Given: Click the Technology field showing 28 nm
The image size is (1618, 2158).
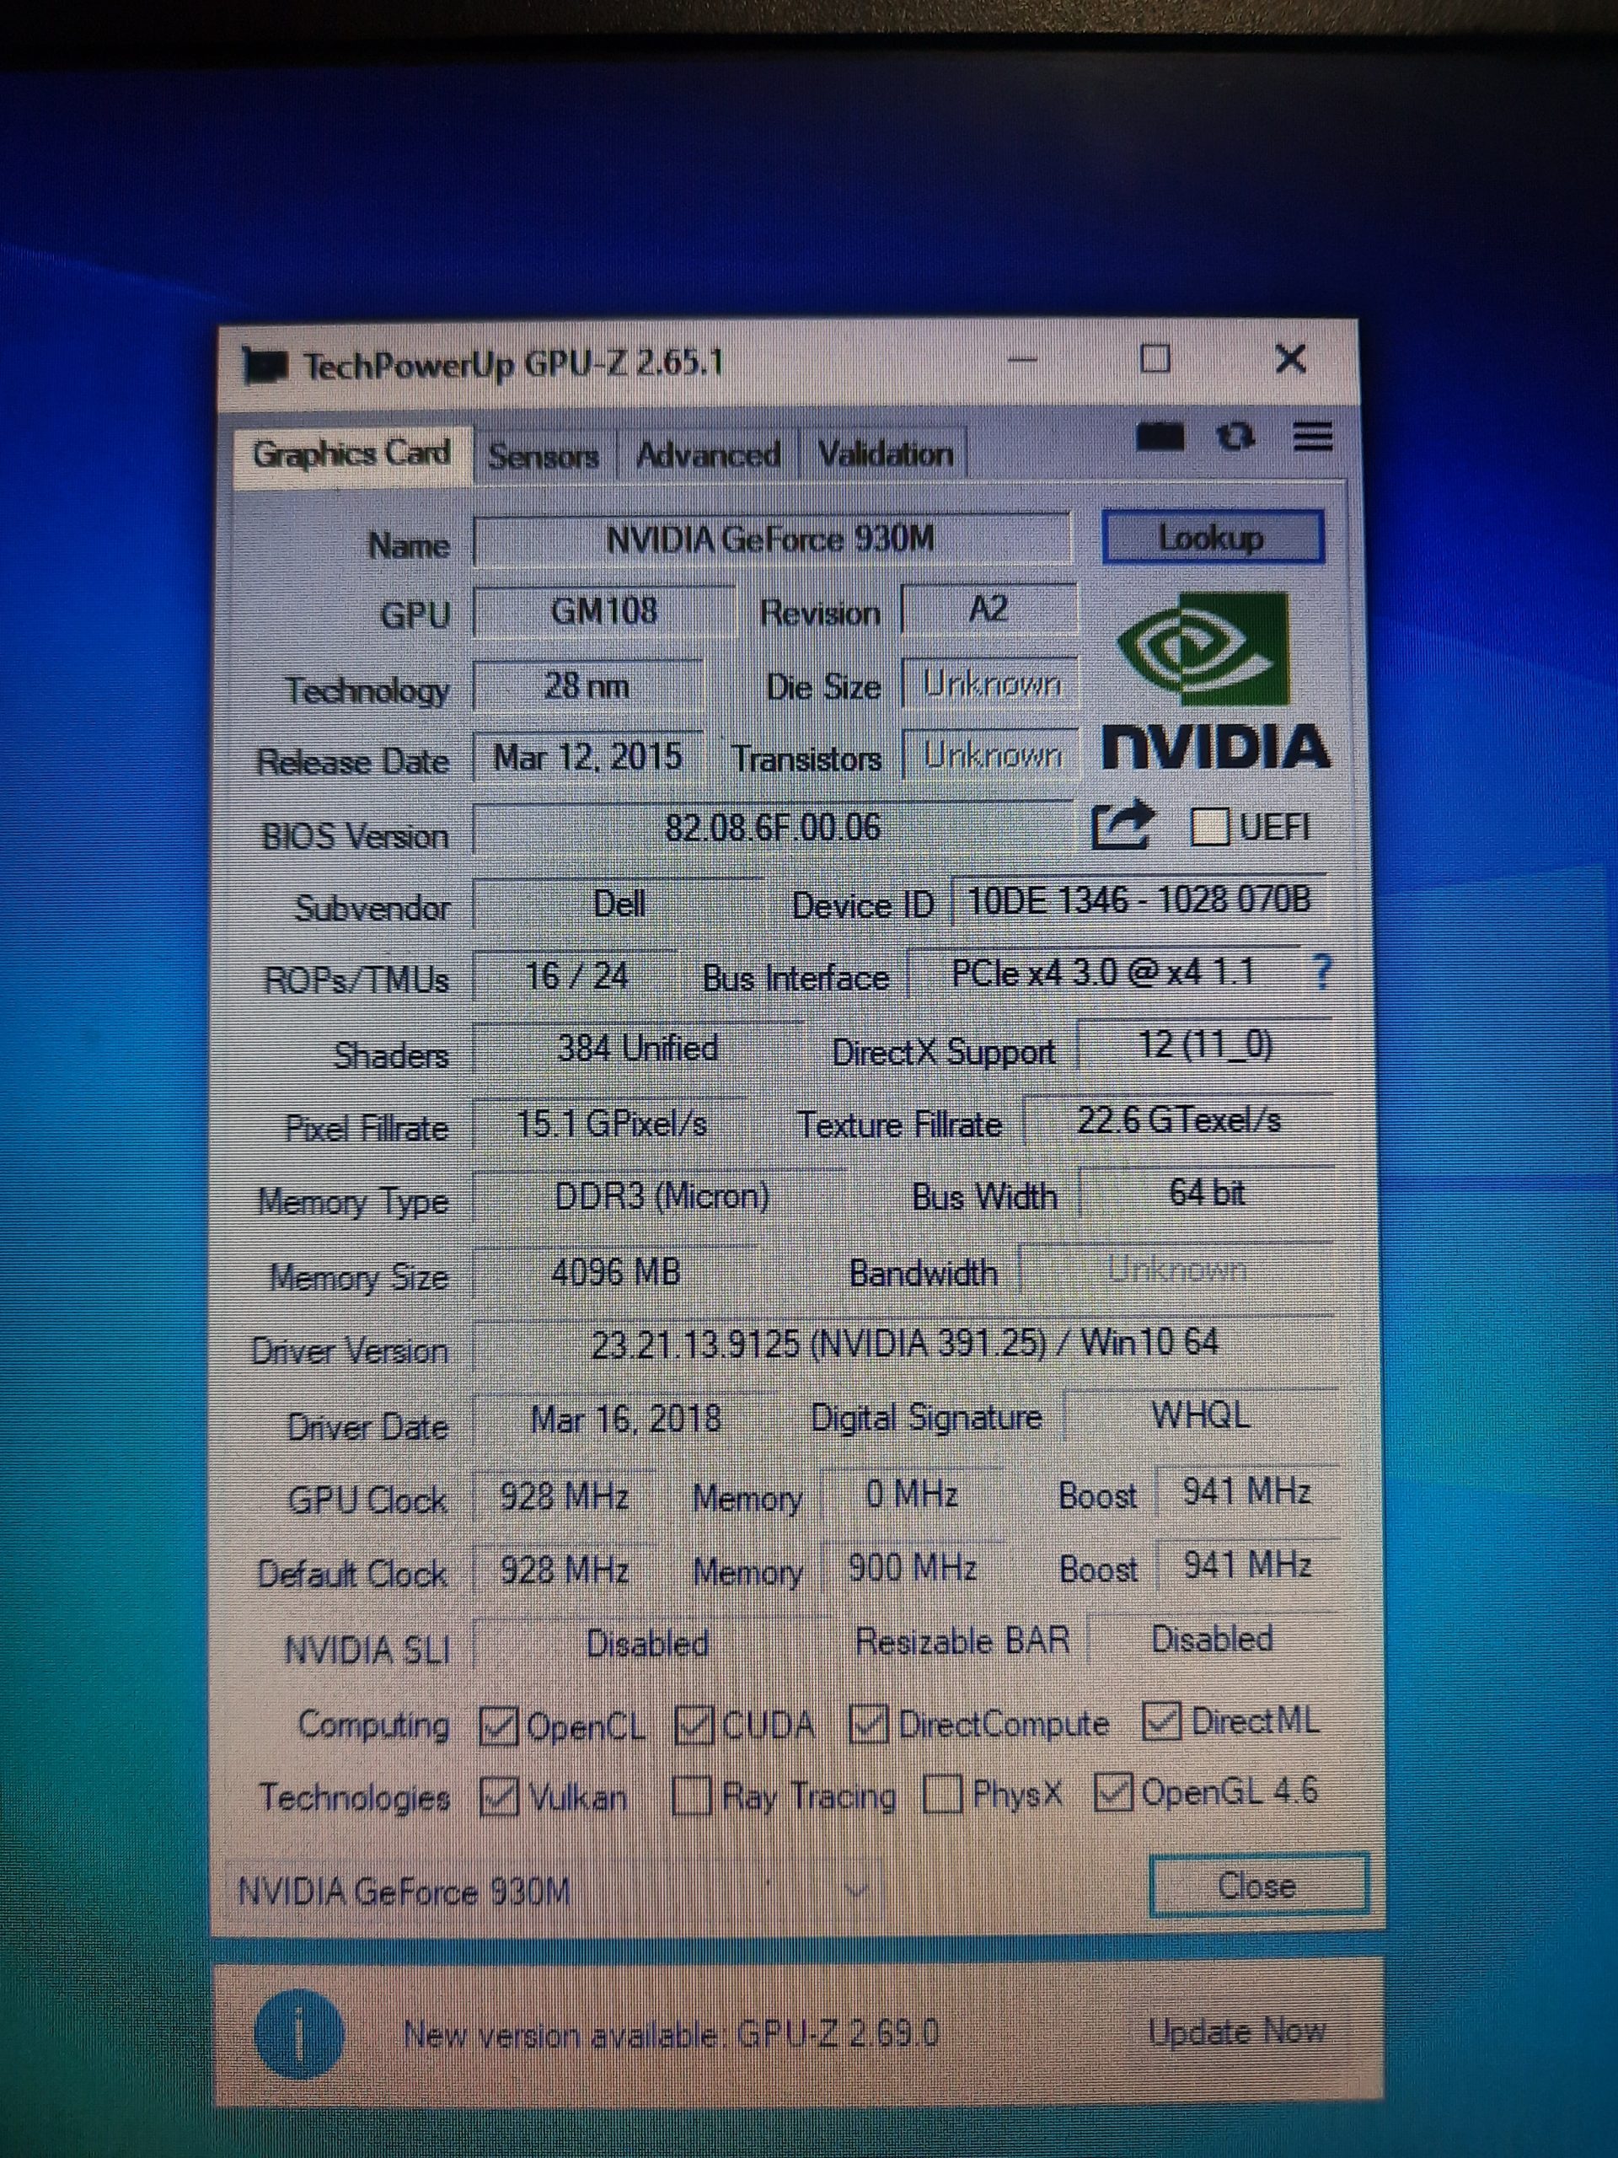Looking at the screenshot, I should (x=587, y=686).
